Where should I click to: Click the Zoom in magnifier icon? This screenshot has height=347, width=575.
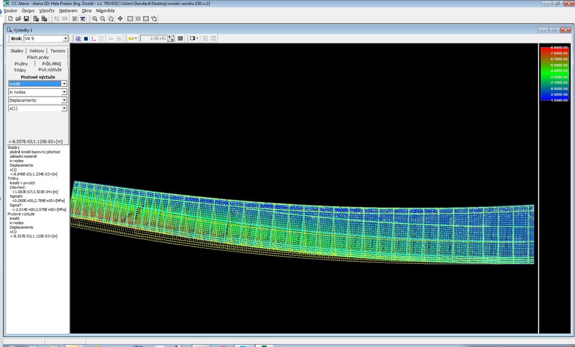click(x=95, y=19)
